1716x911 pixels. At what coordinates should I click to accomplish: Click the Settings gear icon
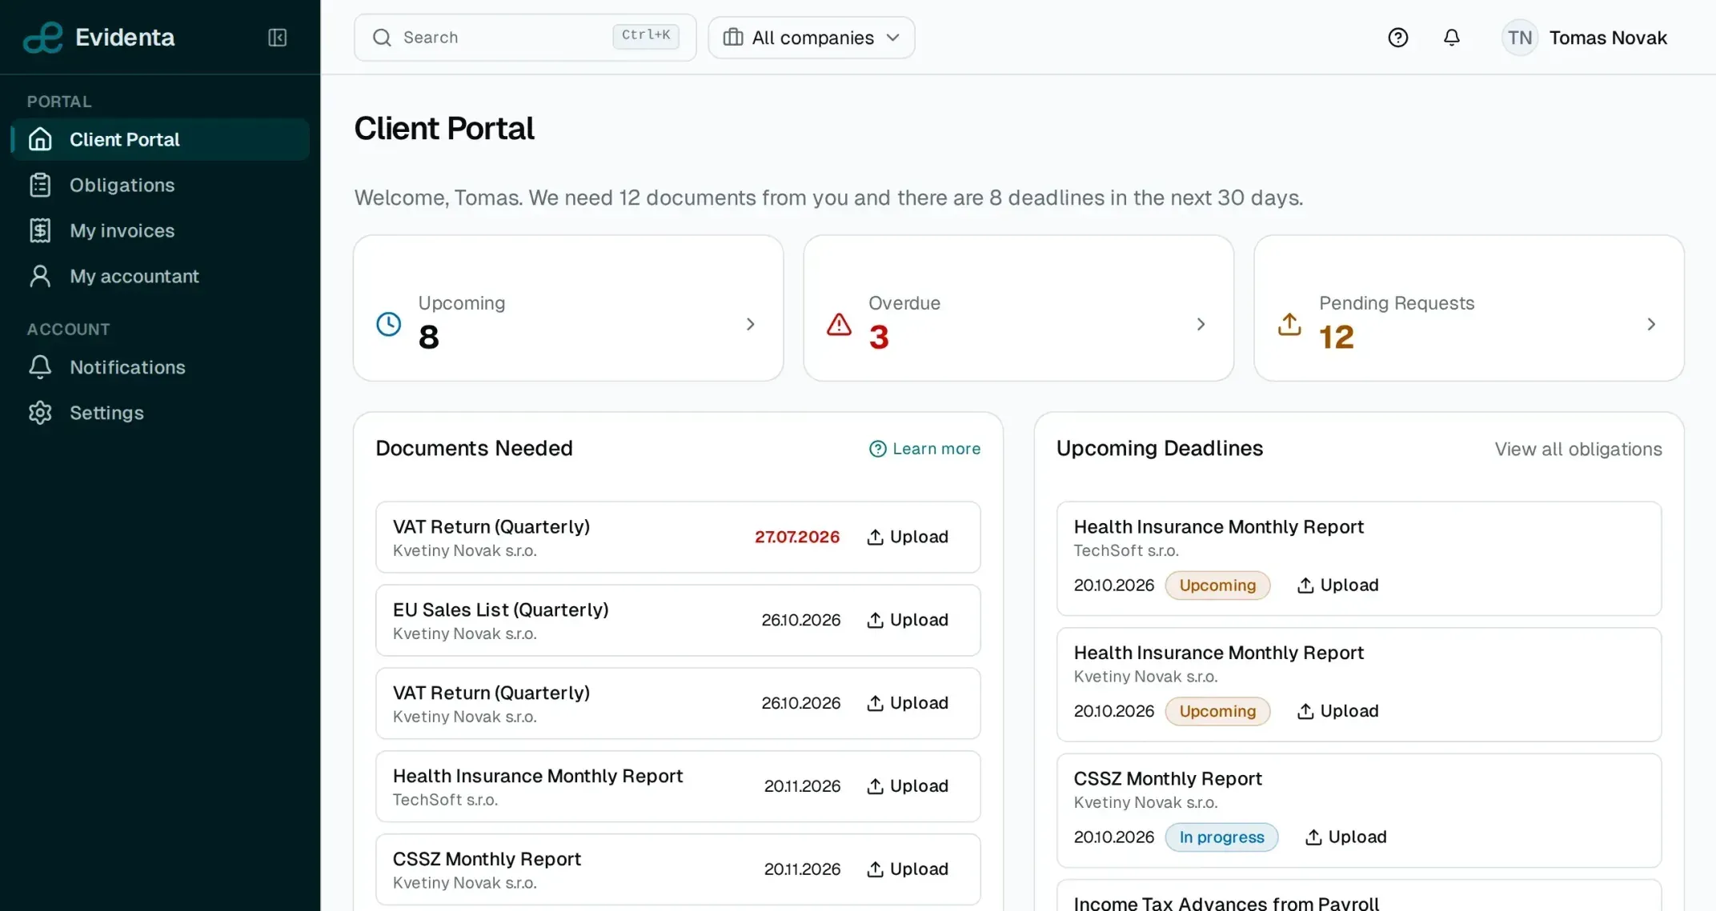click(x=40, y=413)
